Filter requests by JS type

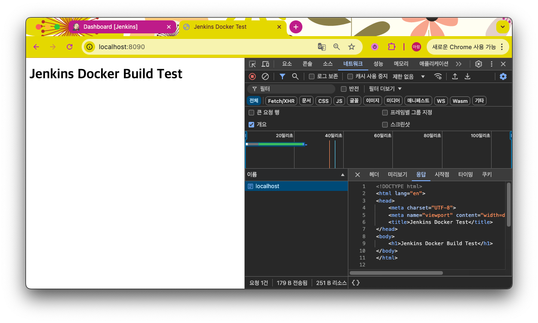(339, 101)
